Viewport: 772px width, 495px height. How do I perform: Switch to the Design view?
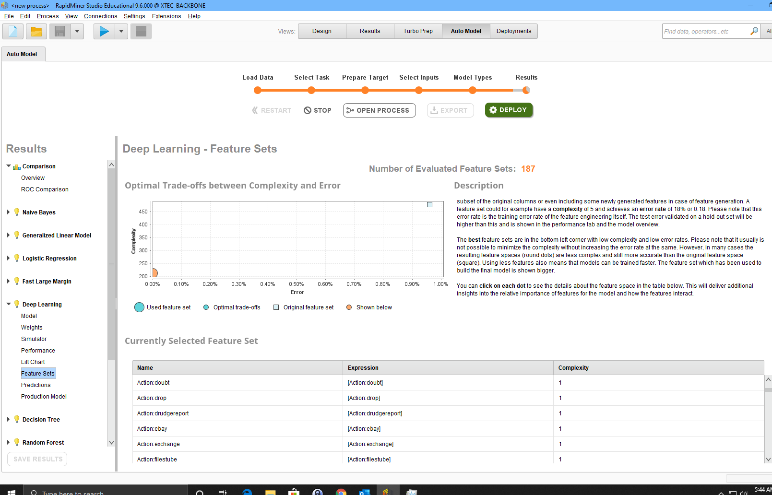click(x=322, y=31)
